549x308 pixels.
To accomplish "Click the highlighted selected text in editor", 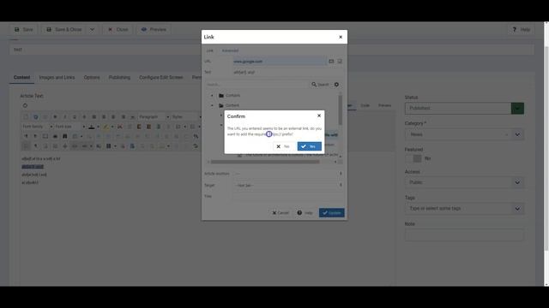I will click(33, 167).
